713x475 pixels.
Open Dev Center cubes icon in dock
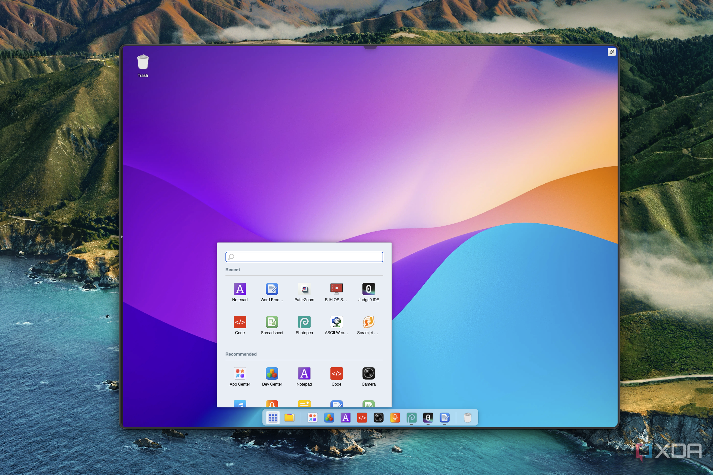tap(329, 418)
